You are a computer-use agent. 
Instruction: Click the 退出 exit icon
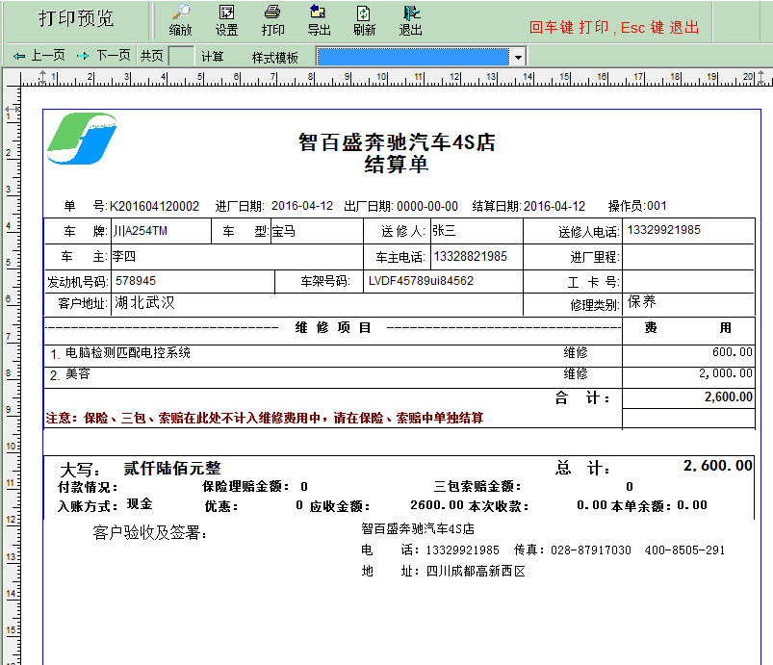tap(410, 12)
